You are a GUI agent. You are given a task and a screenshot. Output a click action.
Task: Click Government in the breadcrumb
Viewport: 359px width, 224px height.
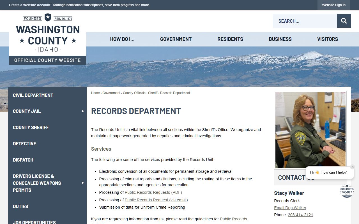111,93
